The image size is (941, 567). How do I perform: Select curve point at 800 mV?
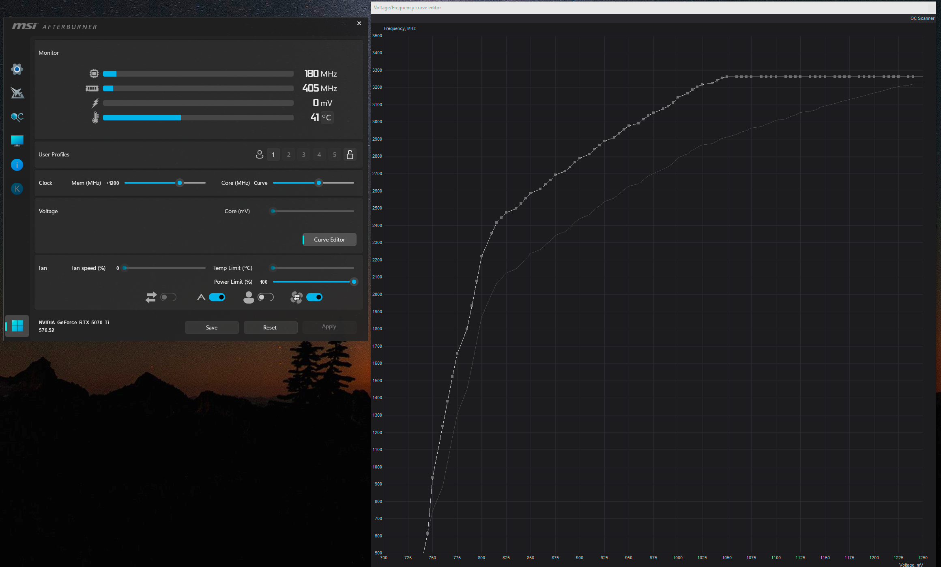481,256
